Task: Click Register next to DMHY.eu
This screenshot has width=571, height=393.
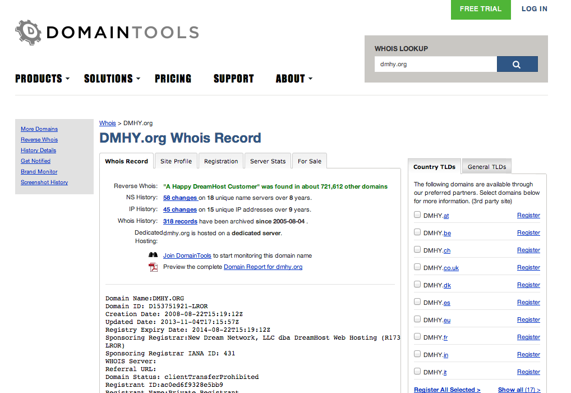Action: click(528, 319)
